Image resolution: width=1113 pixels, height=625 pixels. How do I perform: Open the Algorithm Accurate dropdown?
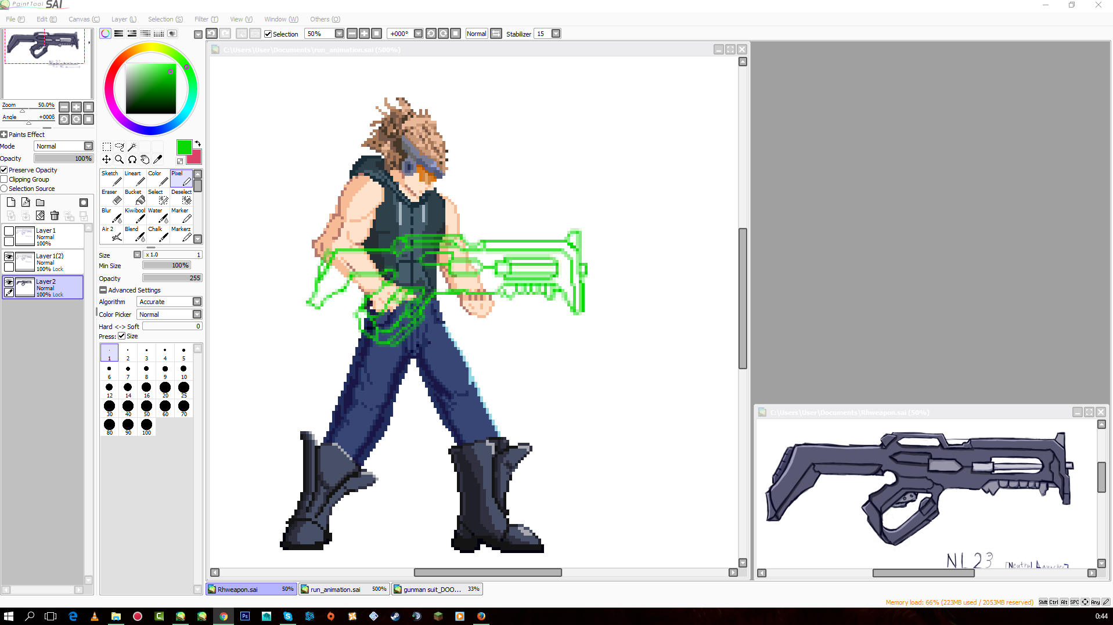tap(197, 302)
